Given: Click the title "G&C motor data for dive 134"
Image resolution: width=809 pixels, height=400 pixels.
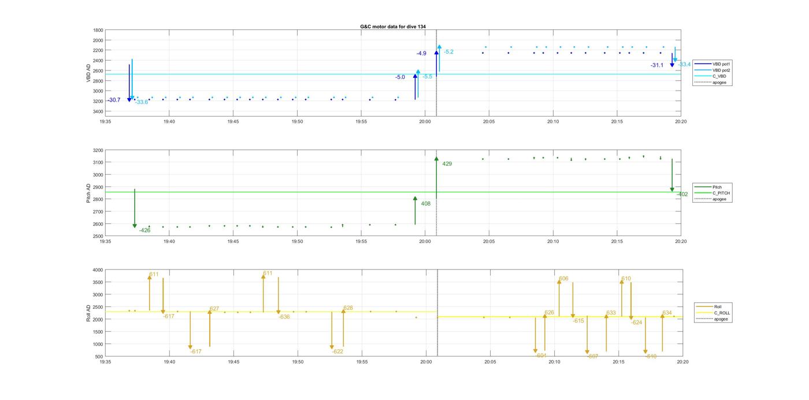Looking at the screenshot, I should pyautogui.click(x=393, y=27).
